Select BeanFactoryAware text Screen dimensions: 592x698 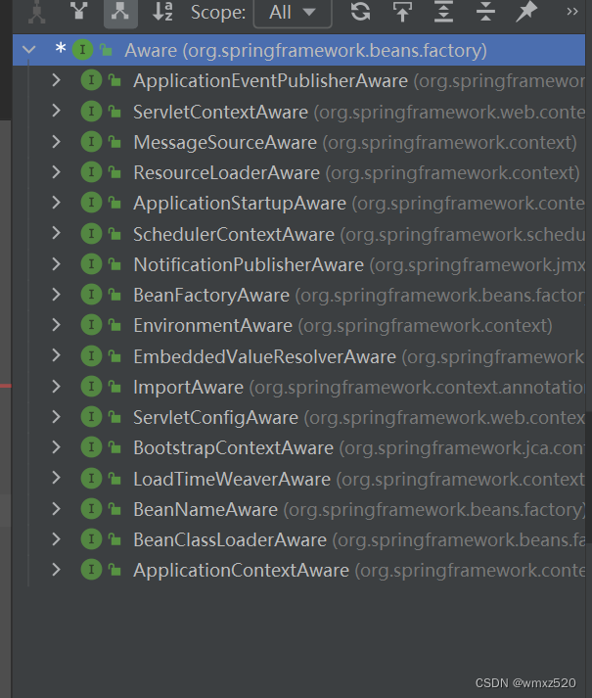click(x=211, y=295)
